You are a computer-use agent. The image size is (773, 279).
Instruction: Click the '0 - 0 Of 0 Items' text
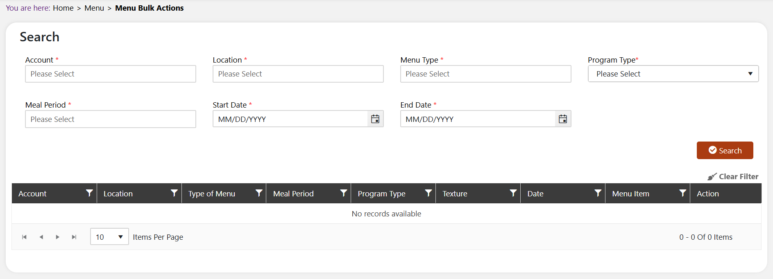click(706, 237)
